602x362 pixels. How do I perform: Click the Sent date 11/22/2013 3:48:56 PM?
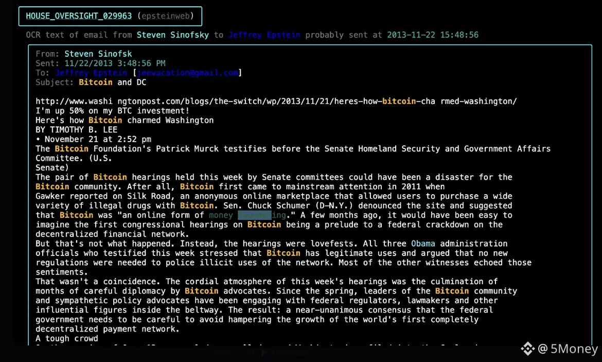(115, 63)
